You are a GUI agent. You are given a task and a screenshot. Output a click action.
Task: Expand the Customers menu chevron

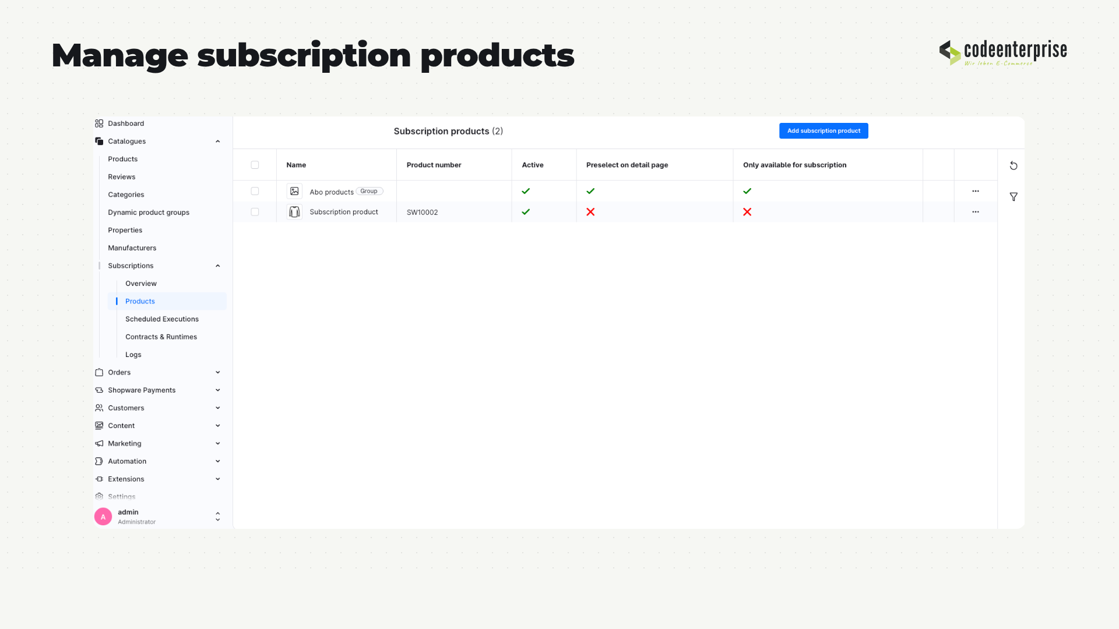click(x=218, y=408)
